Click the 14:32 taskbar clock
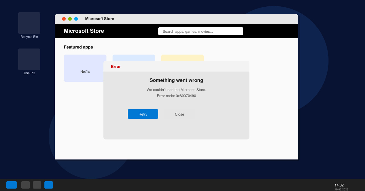The image size is (365, 191). pos(339,185)
